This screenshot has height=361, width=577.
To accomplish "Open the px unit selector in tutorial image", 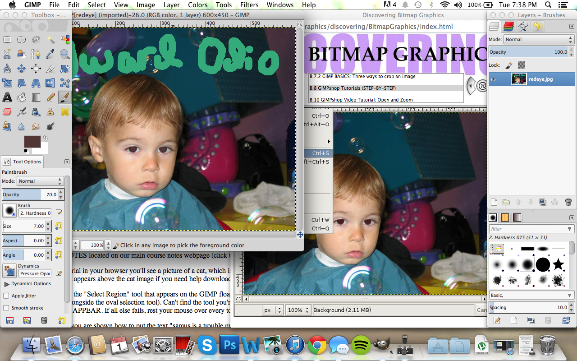I will (x=273, y=310).
